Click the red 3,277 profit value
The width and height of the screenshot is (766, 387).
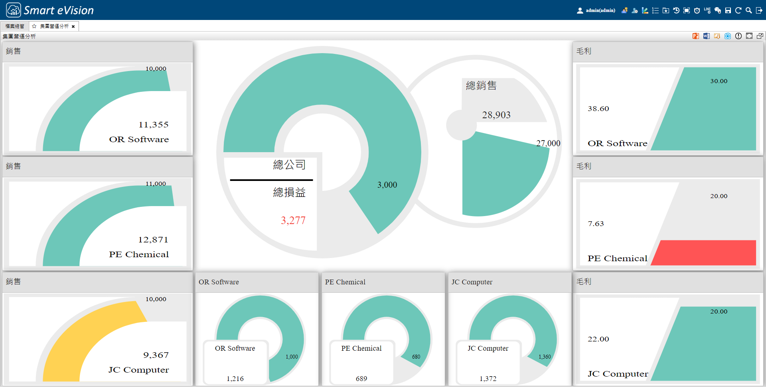(x=293, y=220)
